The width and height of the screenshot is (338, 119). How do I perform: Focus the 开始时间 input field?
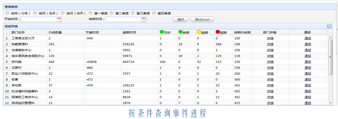39,19
